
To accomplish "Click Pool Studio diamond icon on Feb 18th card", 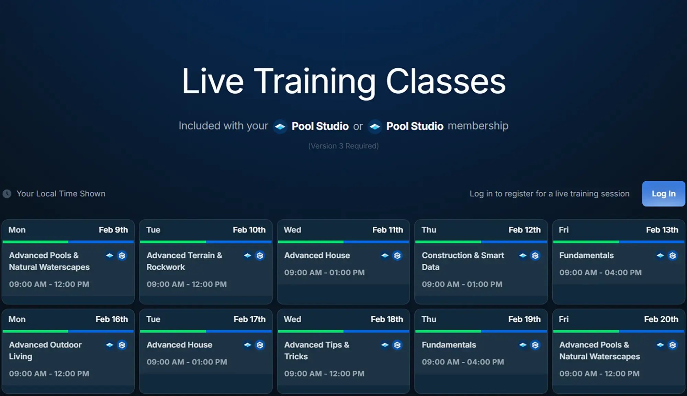I will 385,345.
